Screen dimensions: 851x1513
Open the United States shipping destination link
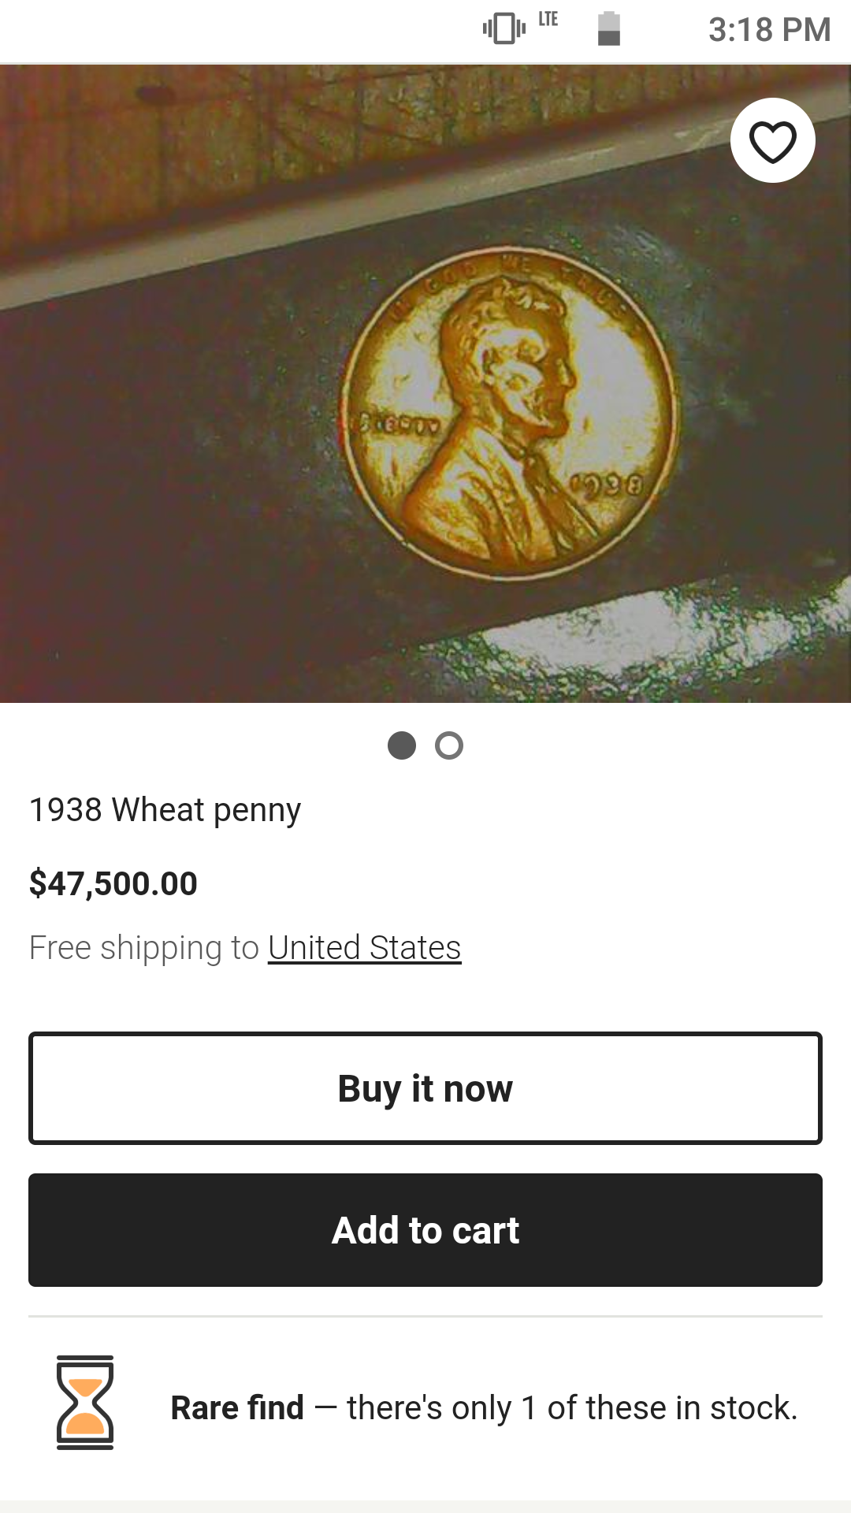tap(364, 948)
